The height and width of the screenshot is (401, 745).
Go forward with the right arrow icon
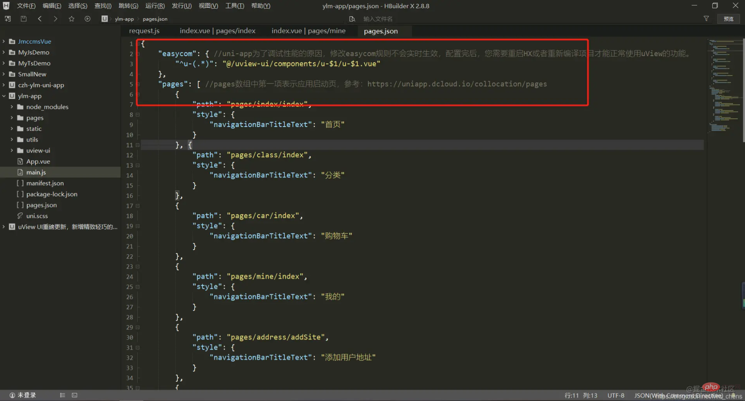pyautogui.click(x=55, y=19)
